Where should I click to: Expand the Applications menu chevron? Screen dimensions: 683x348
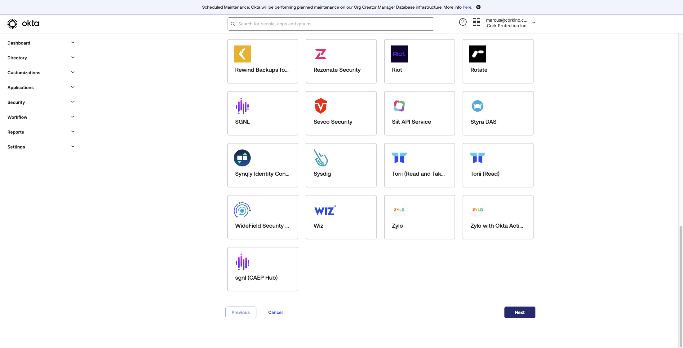pyautogui.click(x=73, y=87)
